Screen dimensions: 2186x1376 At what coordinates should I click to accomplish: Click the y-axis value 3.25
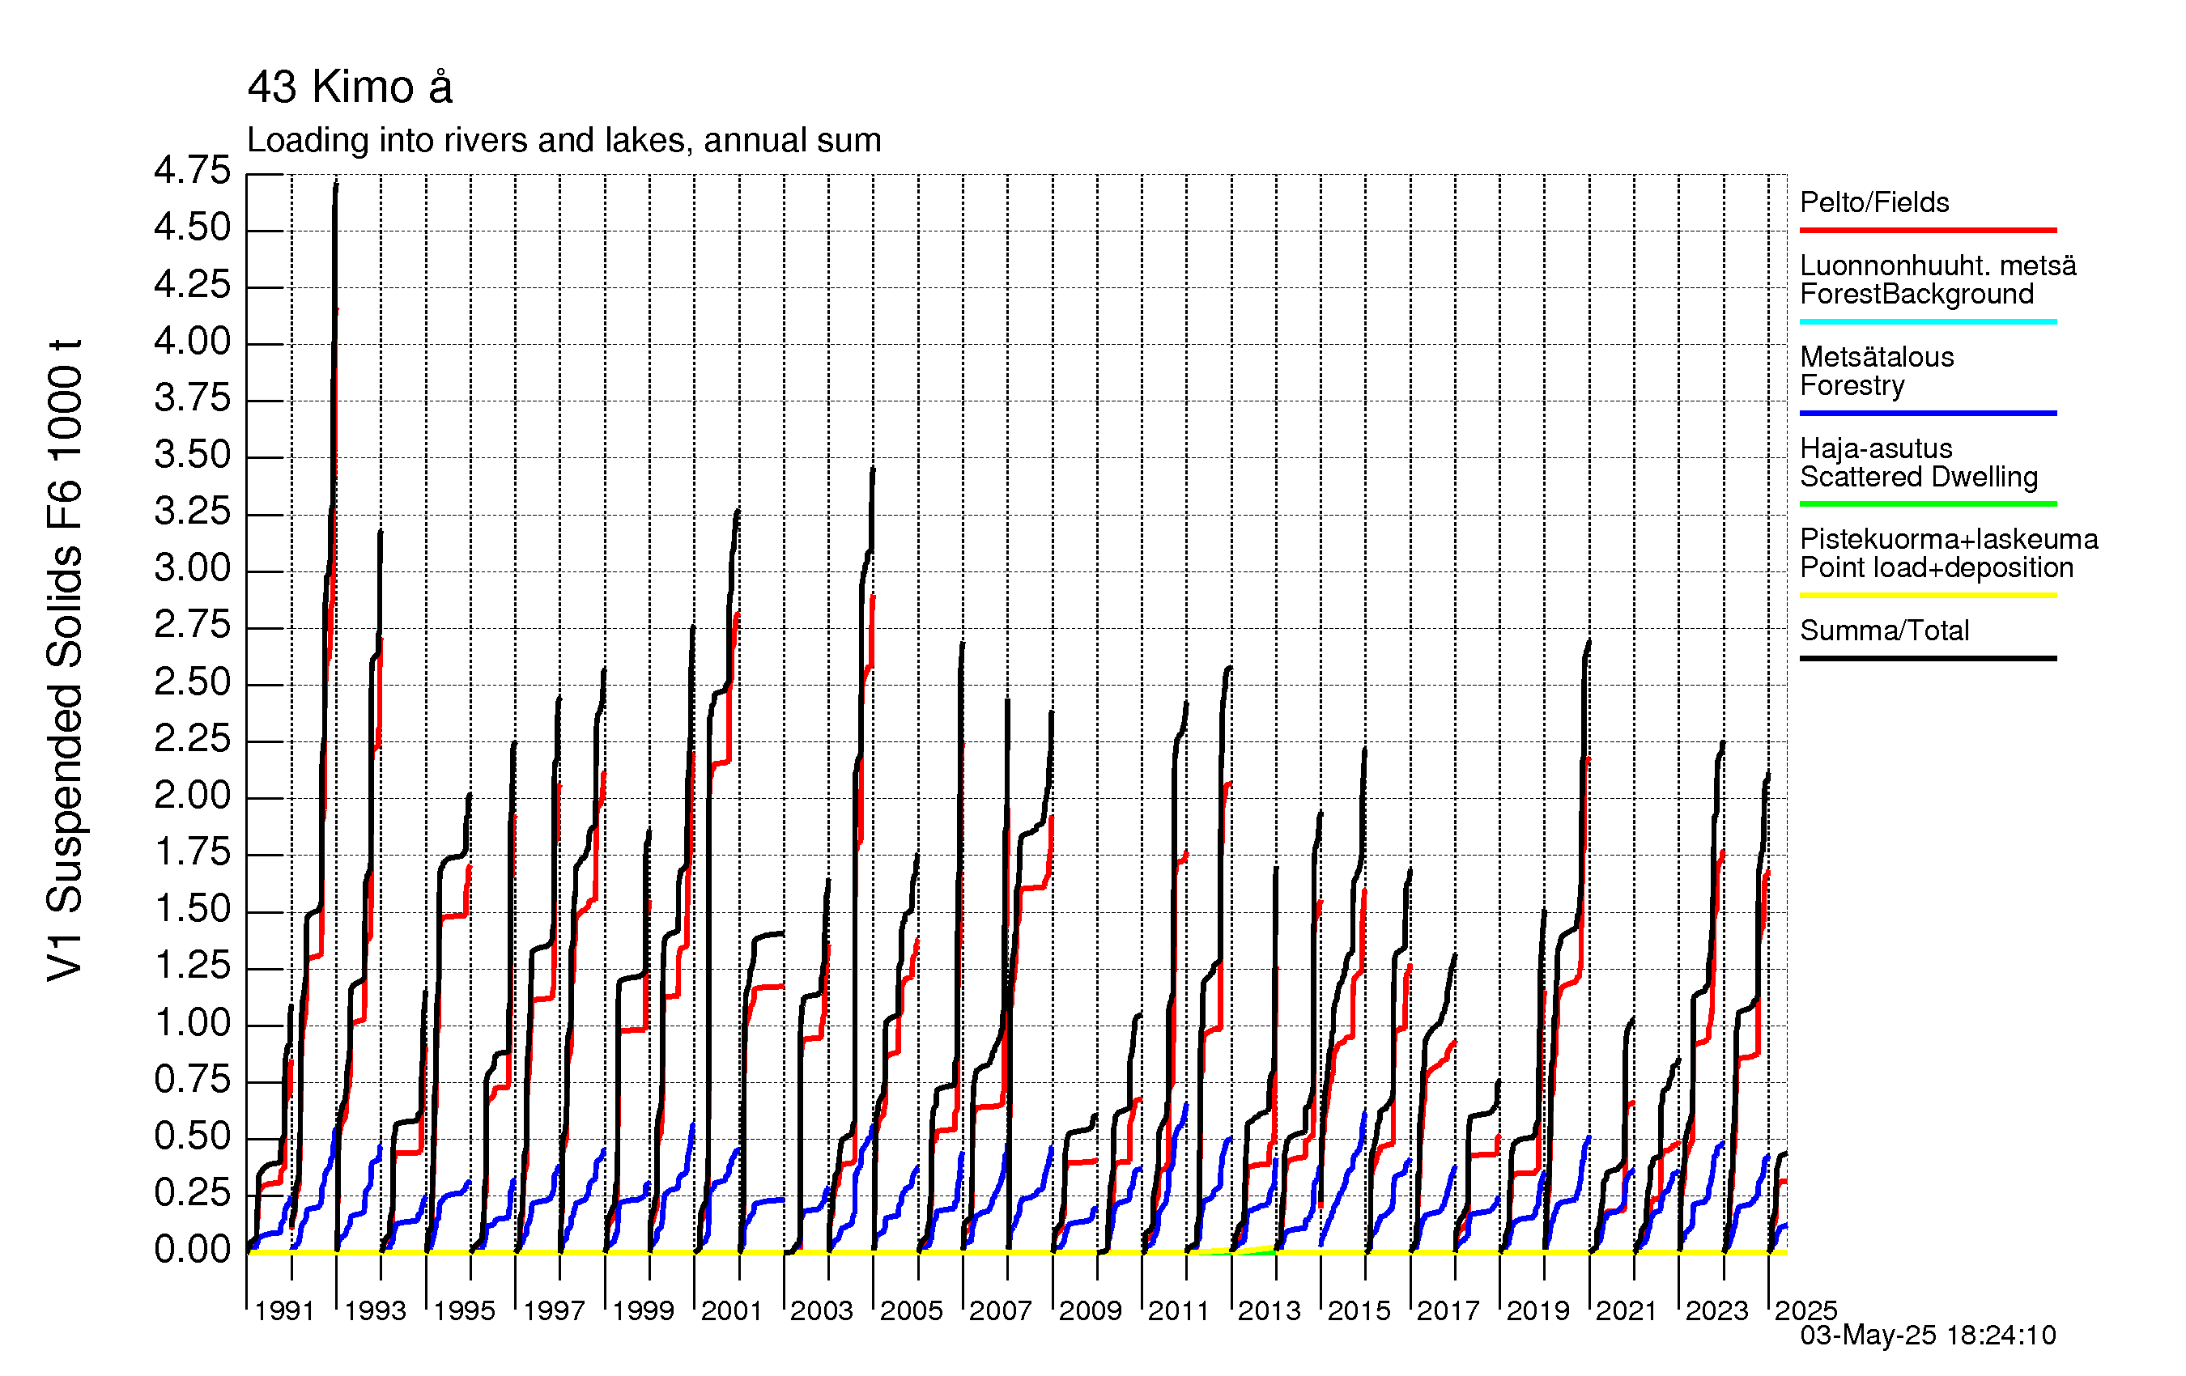click(x=193, y=512)
